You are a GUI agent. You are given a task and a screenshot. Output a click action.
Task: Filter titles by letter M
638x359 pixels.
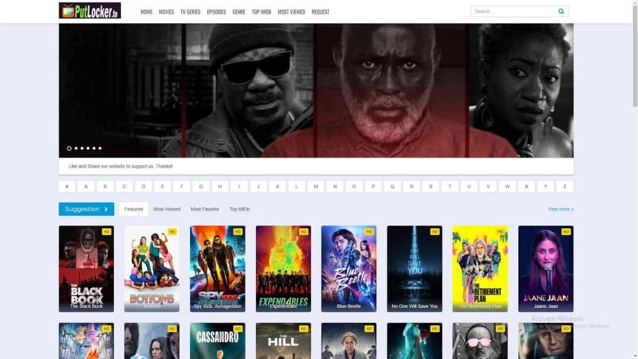pyautogui.click(x=316, y=186)
